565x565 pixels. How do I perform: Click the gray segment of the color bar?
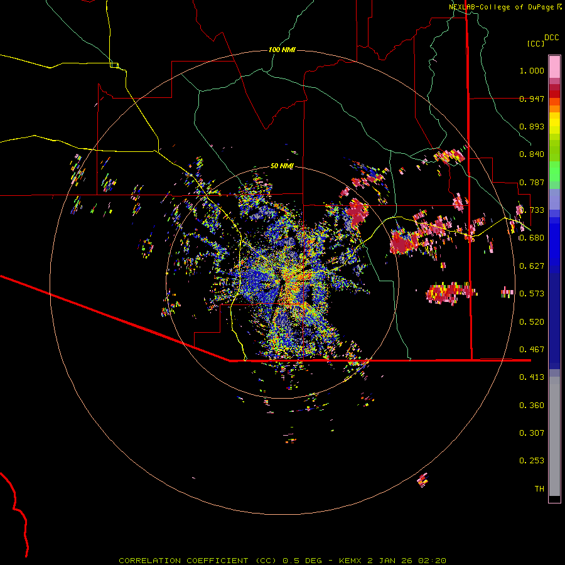click(x=554, y=436)
